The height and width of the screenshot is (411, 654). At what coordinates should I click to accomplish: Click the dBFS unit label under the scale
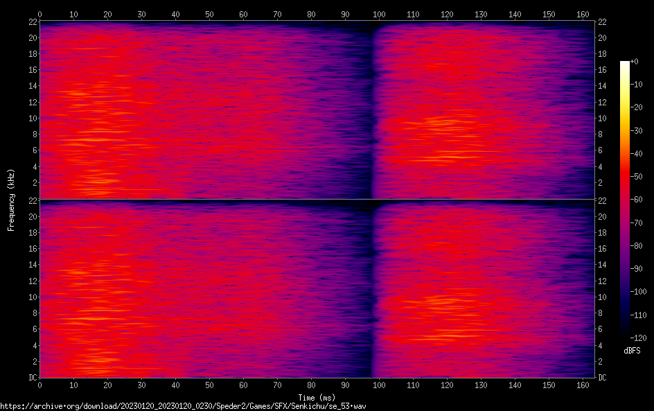point(632,351)
